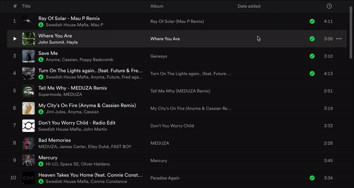The height and width of the screenshot is (188, 354).
Task: Click the duration clock column icon
Action: coord(329,6)
